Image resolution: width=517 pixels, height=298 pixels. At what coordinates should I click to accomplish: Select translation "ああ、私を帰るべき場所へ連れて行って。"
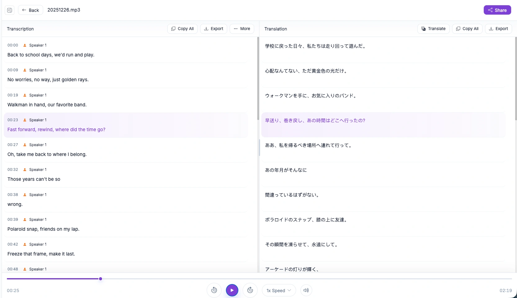coord(309,145)
